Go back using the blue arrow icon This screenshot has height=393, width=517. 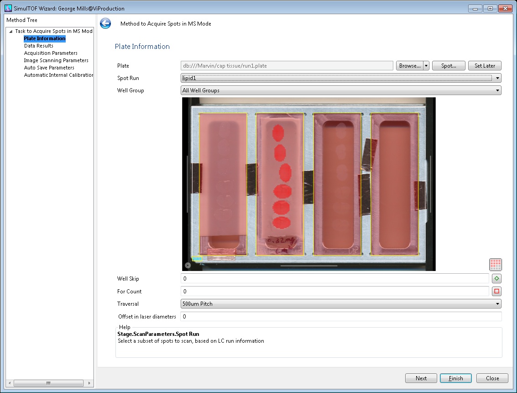105,23
